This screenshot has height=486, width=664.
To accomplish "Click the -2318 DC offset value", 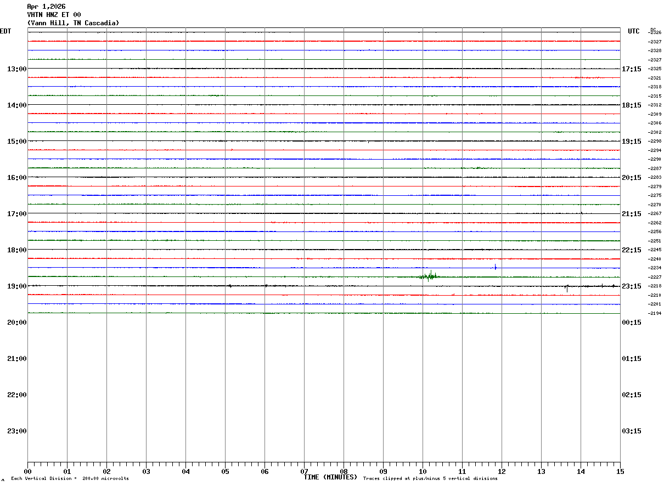I will pyautogui.click(x=655, y=87).
